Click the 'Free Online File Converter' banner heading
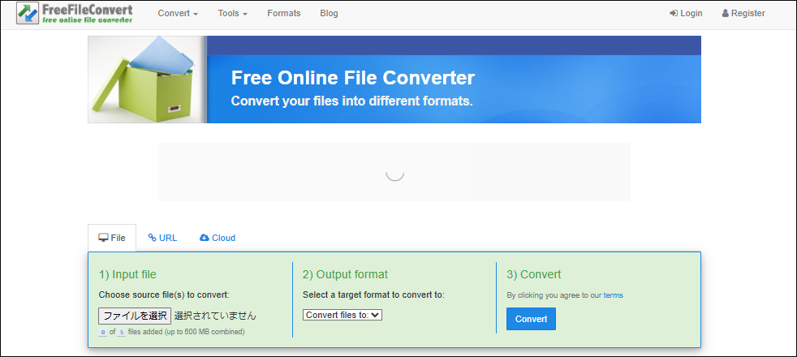This screenshot has height=357, width=797. (353, 78)
